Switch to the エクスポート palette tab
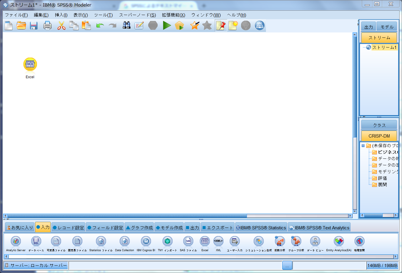 coord(218,228)
